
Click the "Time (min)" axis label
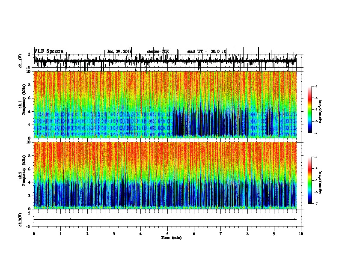tap(171, 238)
